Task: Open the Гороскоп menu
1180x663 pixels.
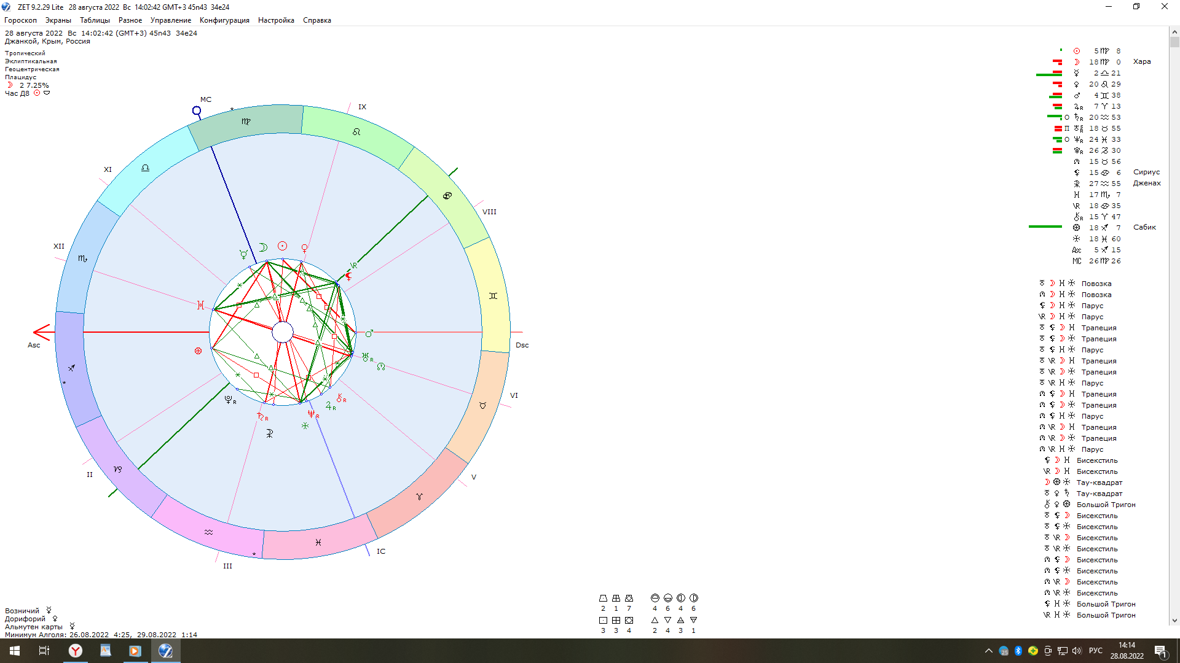Action: click(20, 20)
